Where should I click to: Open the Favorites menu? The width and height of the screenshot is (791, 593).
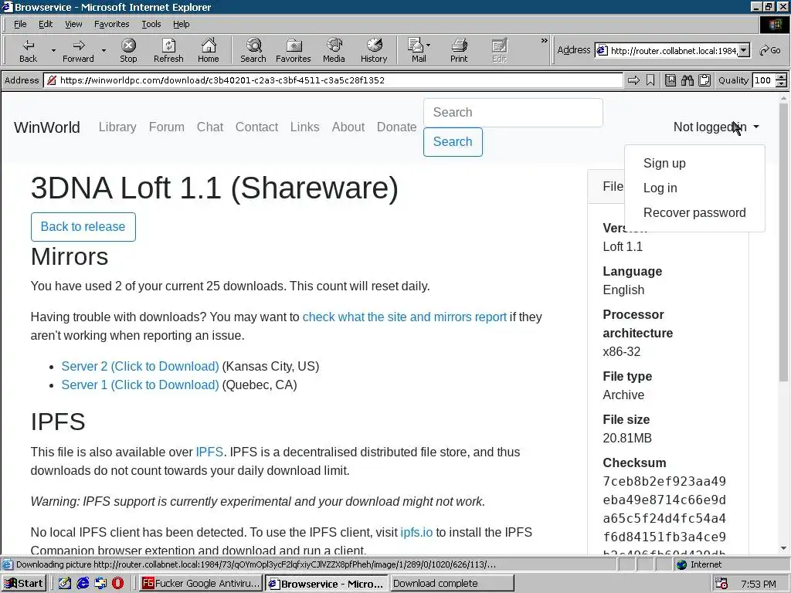(111, 24)
